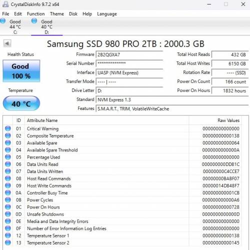This screenshot has height=250, width=250.
Task: Click the Health Status label
Action: click(20, 54)
